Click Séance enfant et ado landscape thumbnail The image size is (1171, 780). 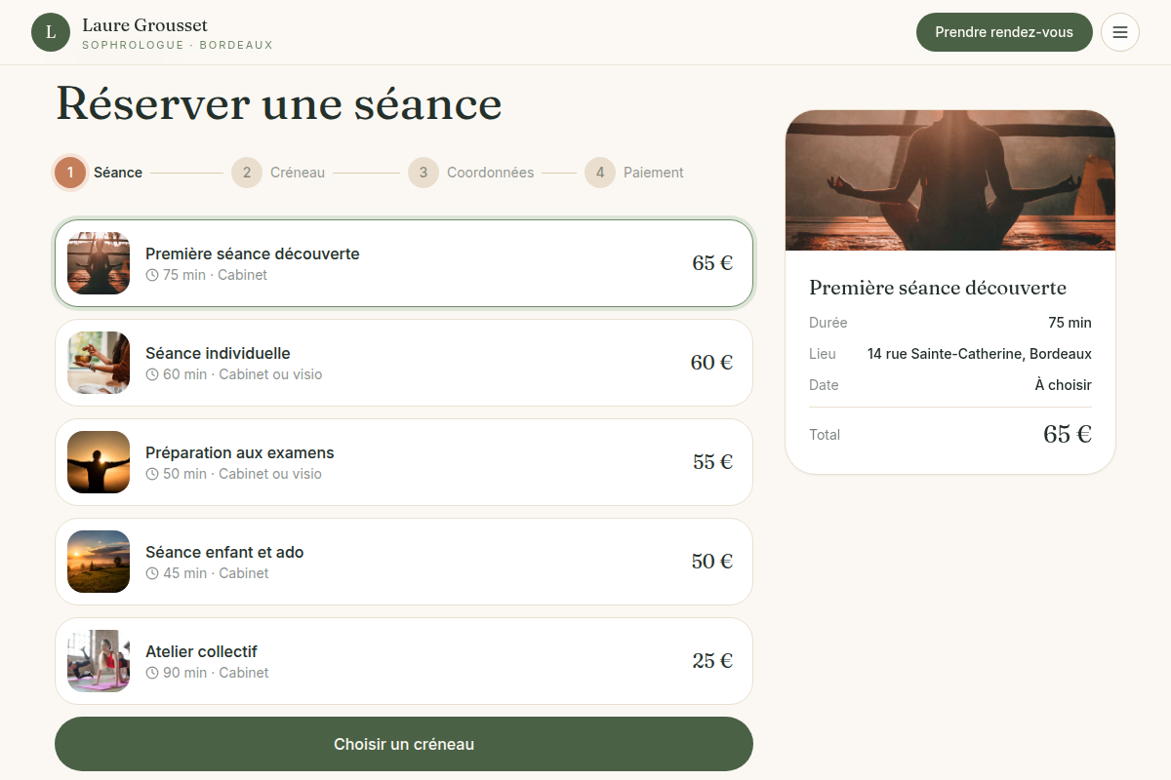point(99,562)
